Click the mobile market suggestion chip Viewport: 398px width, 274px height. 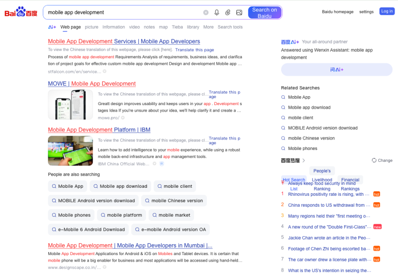(171, 215)
